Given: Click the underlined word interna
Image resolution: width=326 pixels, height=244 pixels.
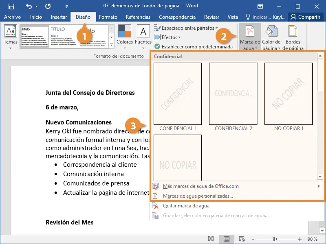Looking at the screenshot, I should [115, 140].
